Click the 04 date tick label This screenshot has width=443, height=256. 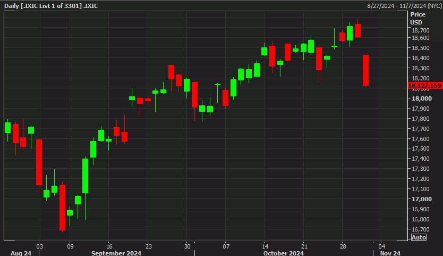(382, 246)
